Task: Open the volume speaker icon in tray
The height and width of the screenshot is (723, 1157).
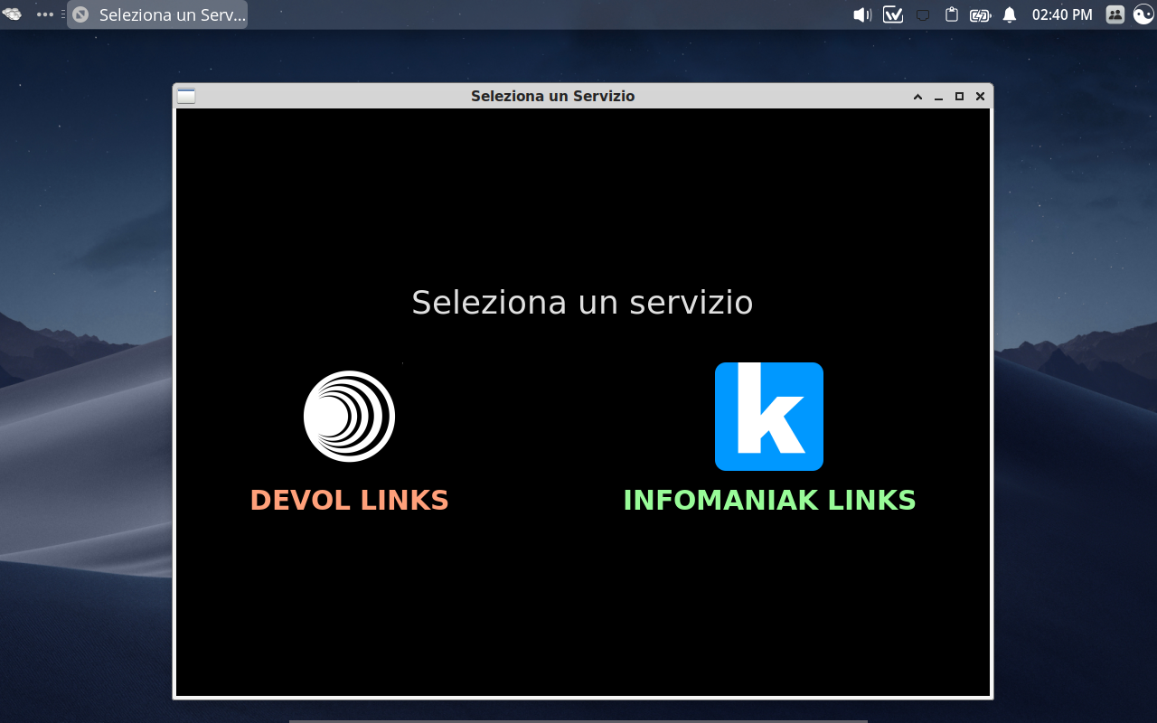Action: 861,14
